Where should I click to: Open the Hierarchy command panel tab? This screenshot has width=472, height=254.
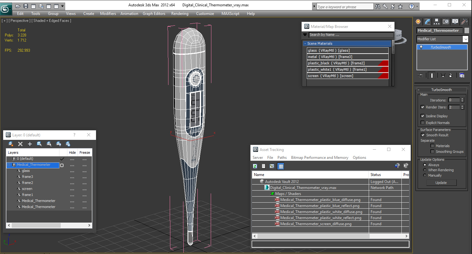(436, 22)
